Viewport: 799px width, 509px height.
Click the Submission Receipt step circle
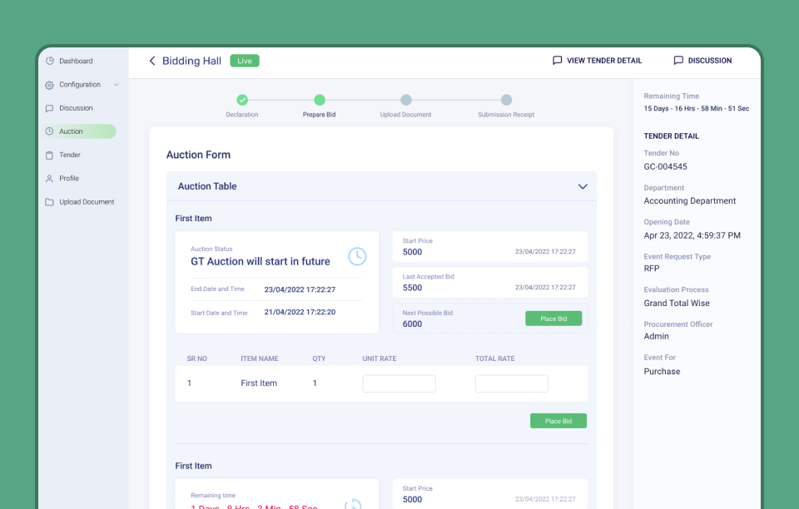point(506,100)
